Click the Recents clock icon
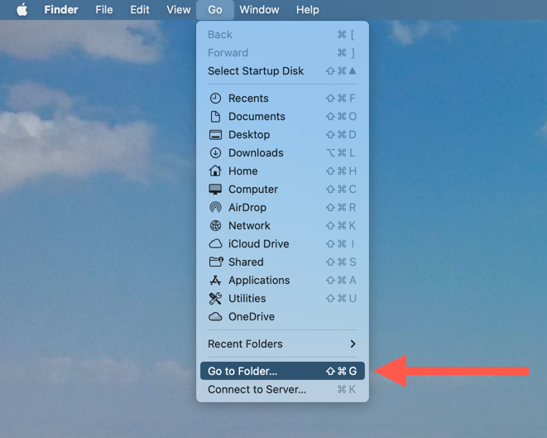This screenshot has width=547, height=438. click(215, 99)
